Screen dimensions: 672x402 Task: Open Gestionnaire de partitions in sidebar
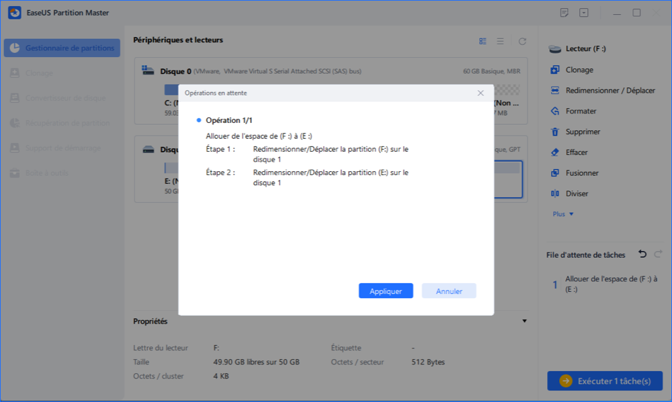coord(62,48)
